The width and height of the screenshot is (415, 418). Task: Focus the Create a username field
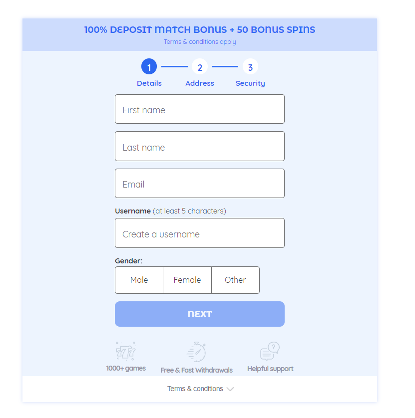coord(200,233)
